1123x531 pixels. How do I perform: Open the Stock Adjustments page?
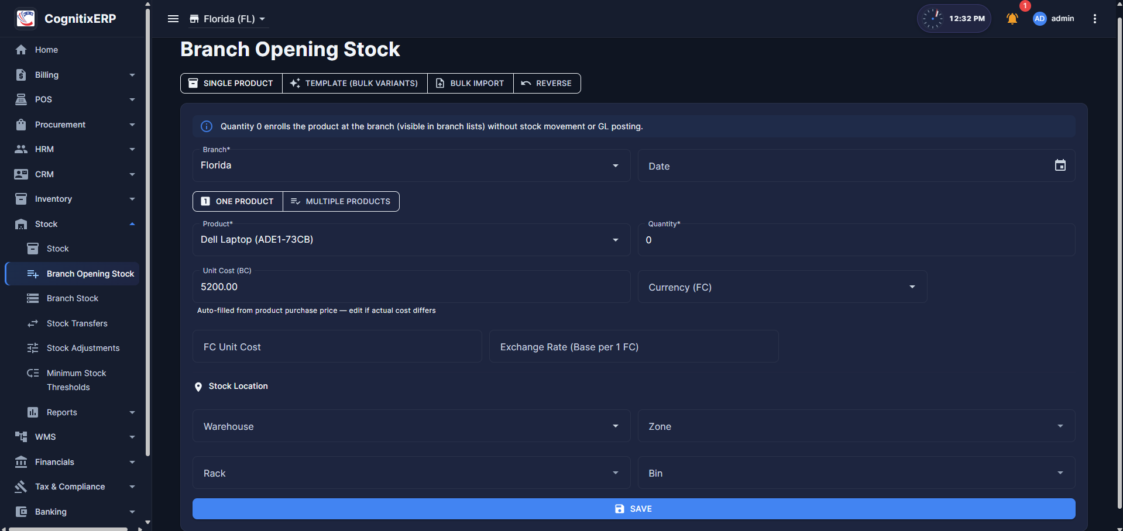[73, 348]
